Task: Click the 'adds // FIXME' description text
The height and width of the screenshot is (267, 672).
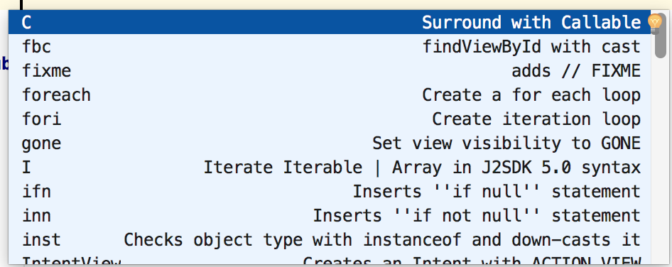Action: click(x=576, y=70)
